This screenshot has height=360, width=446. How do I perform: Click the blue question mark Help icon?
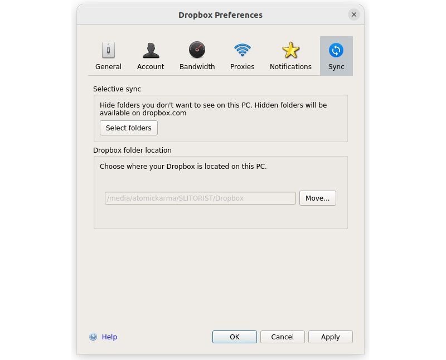coord(93,337)
